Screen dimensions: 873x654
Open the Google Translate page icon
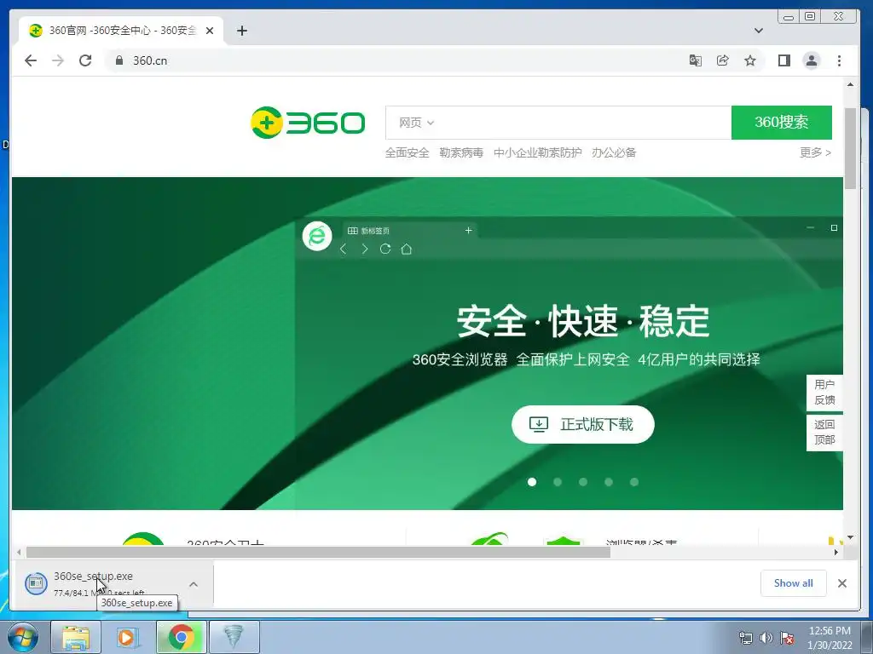click(x=696, y=60)
